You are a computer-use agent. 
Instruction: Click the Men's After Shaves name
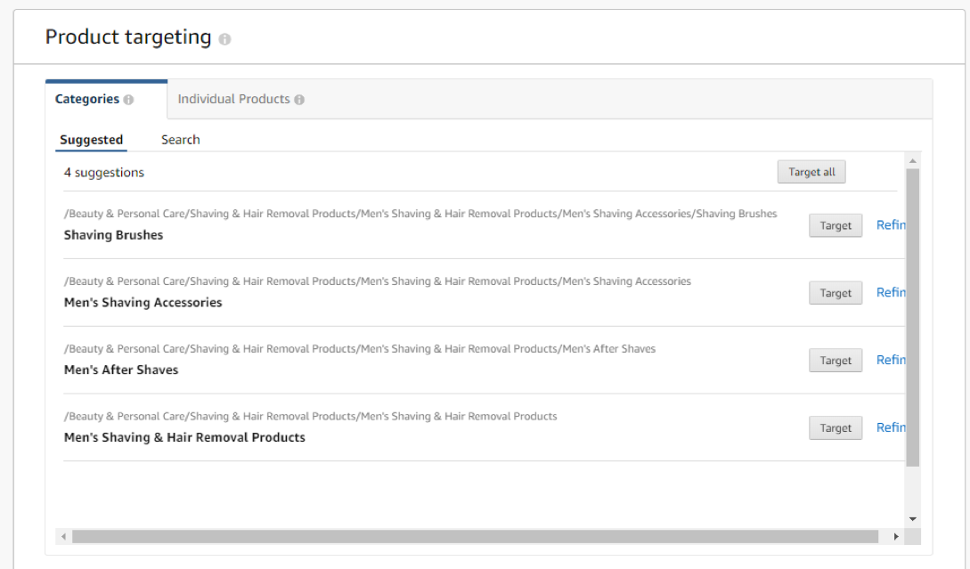(x=121, y=370)
